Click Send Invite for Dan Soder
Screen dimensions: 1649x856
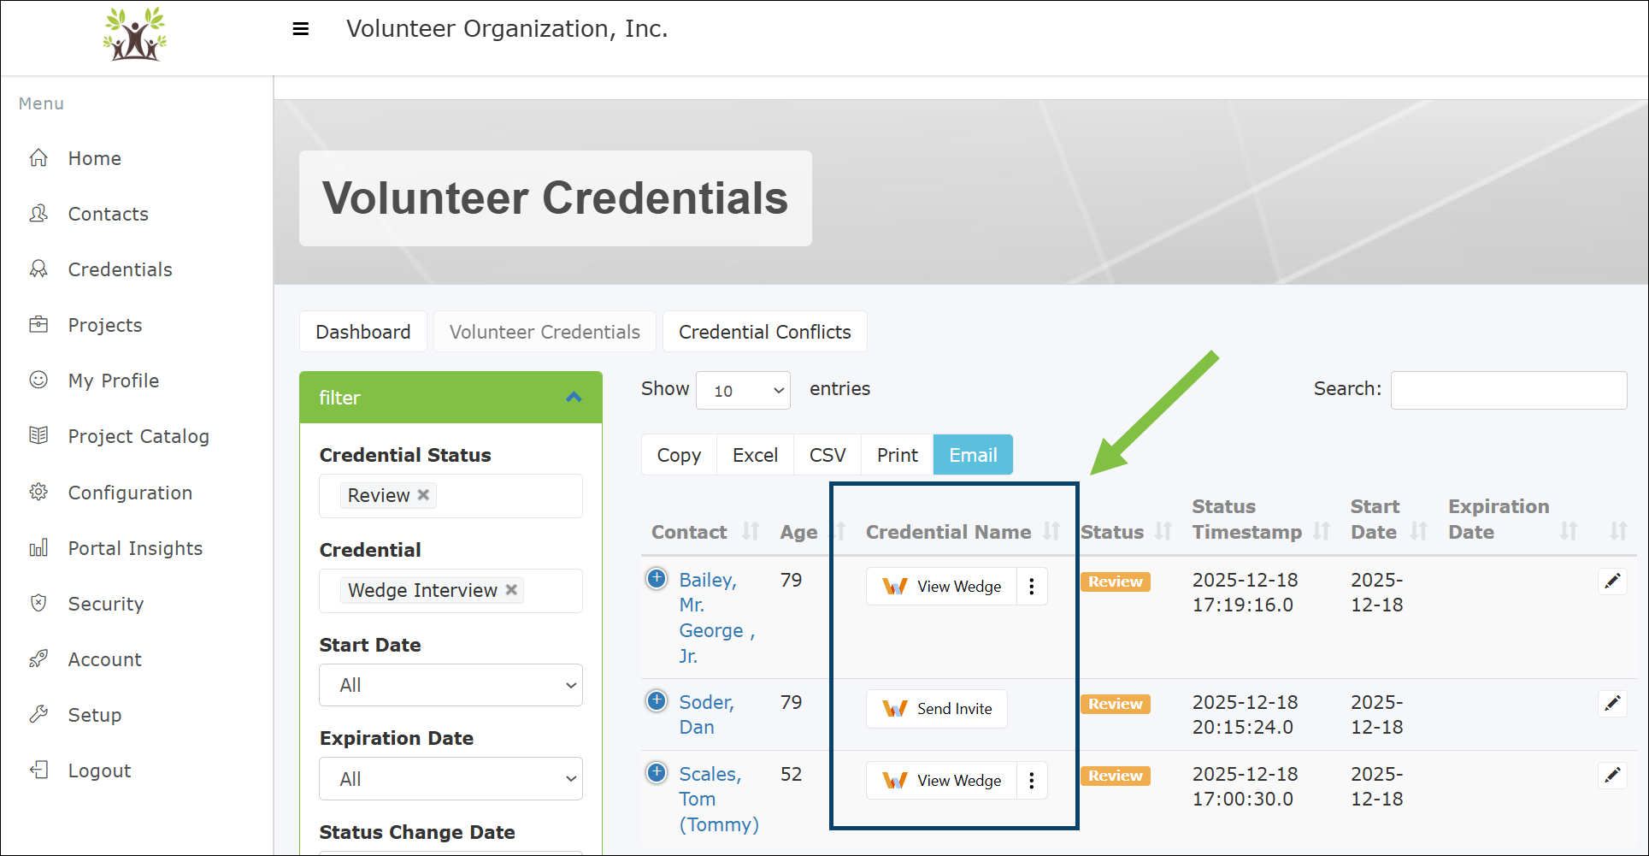point(937,709)
